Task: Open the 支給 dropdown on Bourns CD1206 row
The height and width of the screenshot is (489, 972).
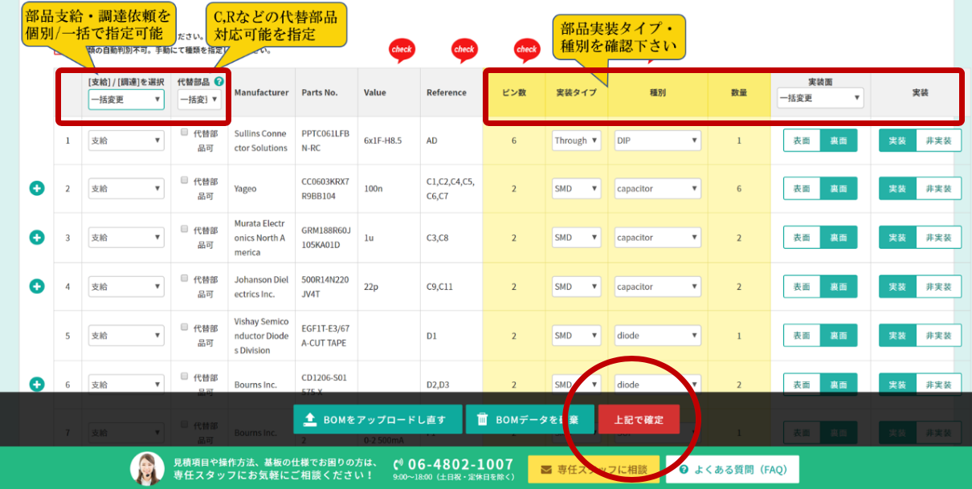Action: coord(126,385)
